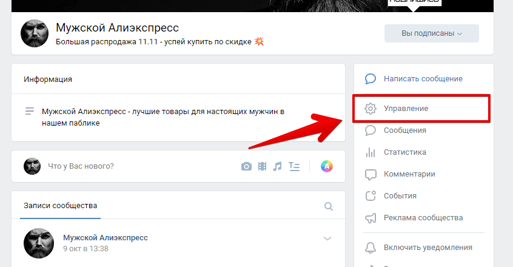The height and width of the screenshot is (267, 513).
Task: Click the Написать сообщение link
Action: (x=423, y=79)
